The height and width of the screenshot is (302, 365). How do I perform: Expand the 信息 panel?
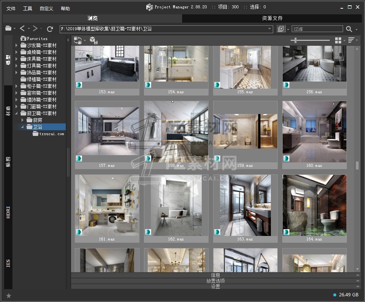pyautogui.click(x=215, y=275)
